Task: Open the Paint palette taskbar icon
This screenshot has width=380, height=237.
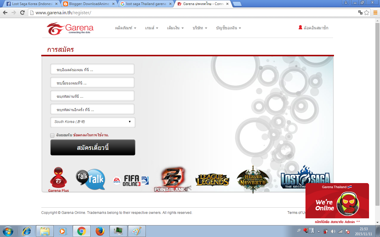Action: [137, 231]
